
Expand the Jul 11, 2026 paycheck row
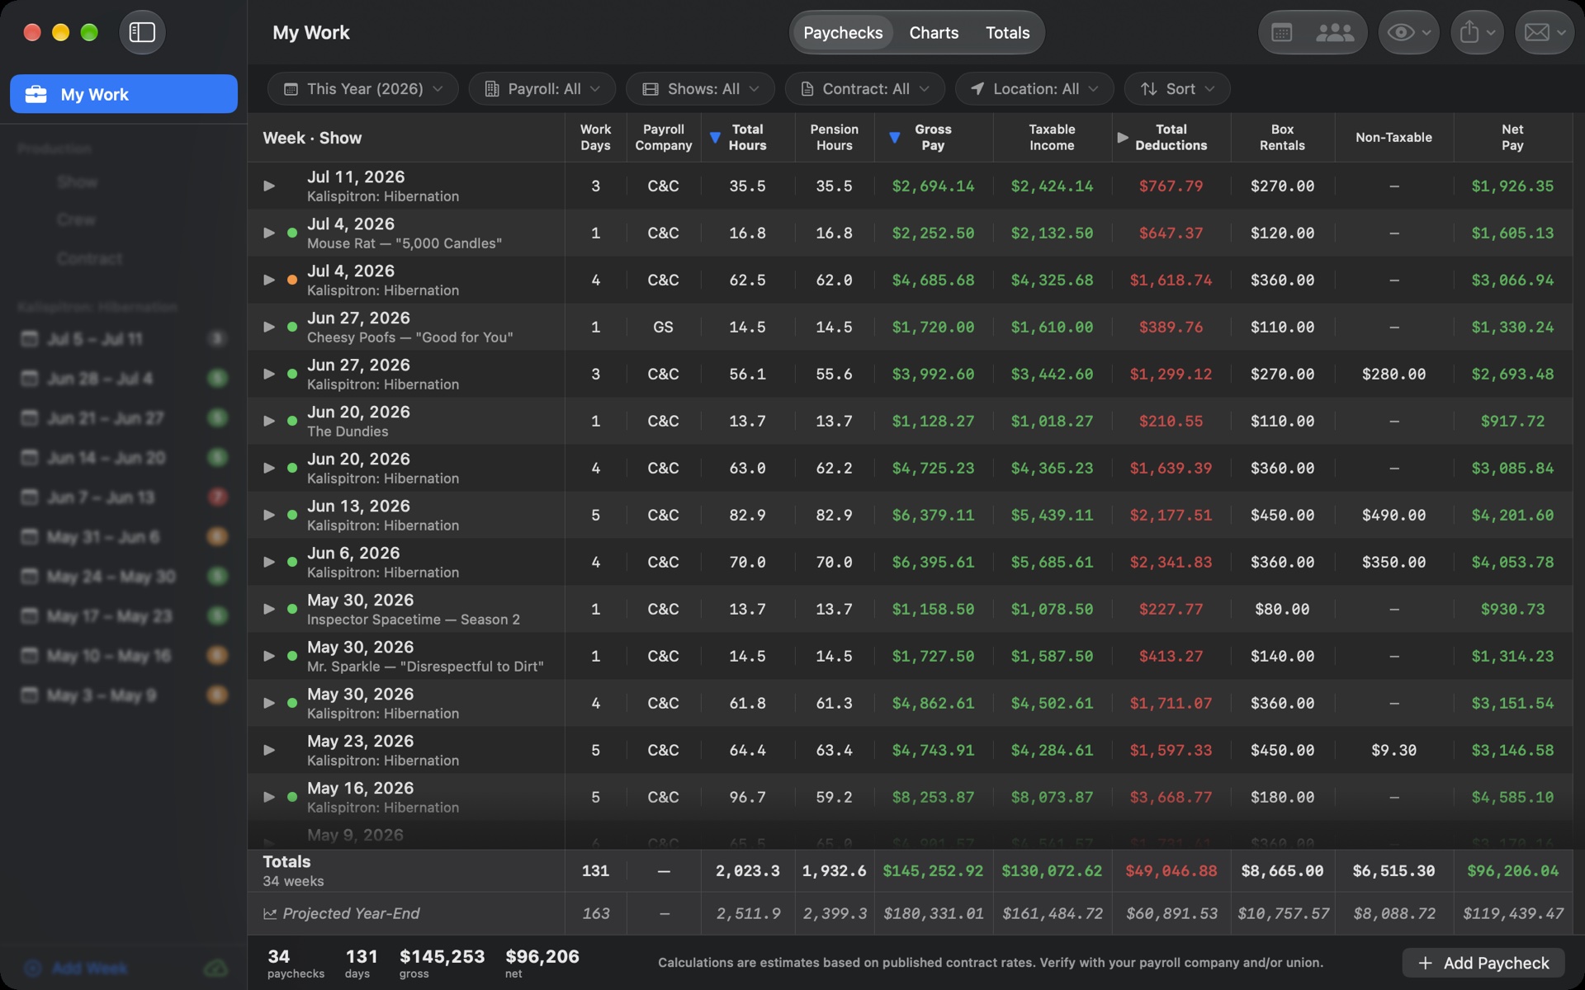(269, 186)
